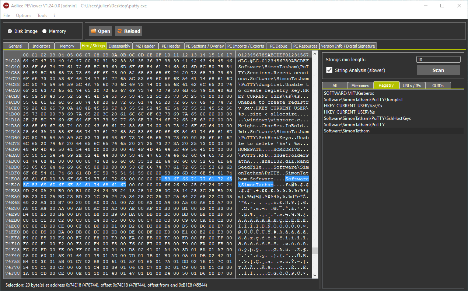Toggle the String Analysis (slower) checkbox
468x291 pixels.
pyautogui.click(x=329, y=70)
